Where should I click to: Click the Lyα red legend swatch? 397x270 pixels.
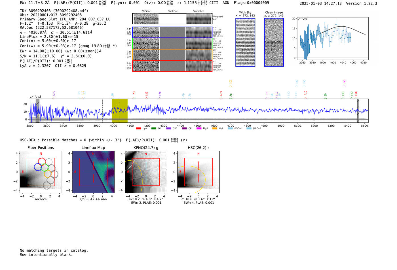[x=138, y=128]
